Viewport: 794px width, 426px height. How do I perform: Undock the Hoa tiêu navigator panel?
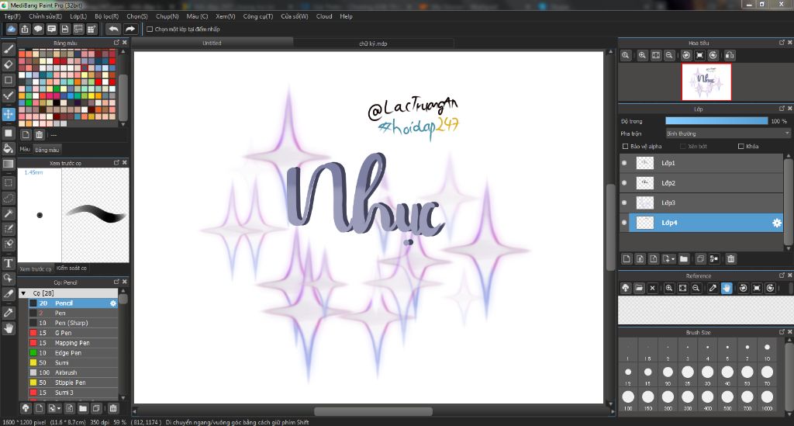coord(782,43)
